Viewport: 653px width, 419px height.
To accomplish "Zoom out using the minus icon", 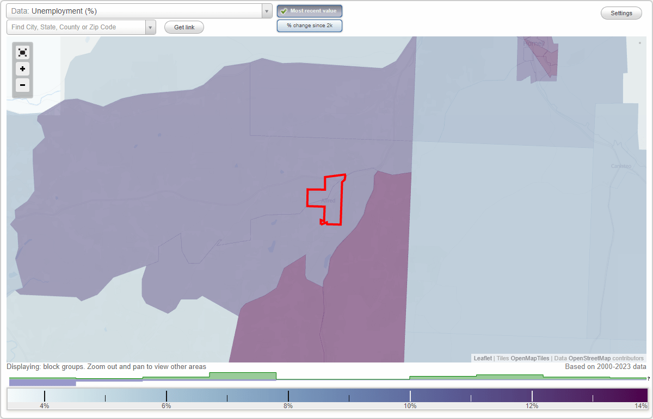I will [x=22, y=85].
